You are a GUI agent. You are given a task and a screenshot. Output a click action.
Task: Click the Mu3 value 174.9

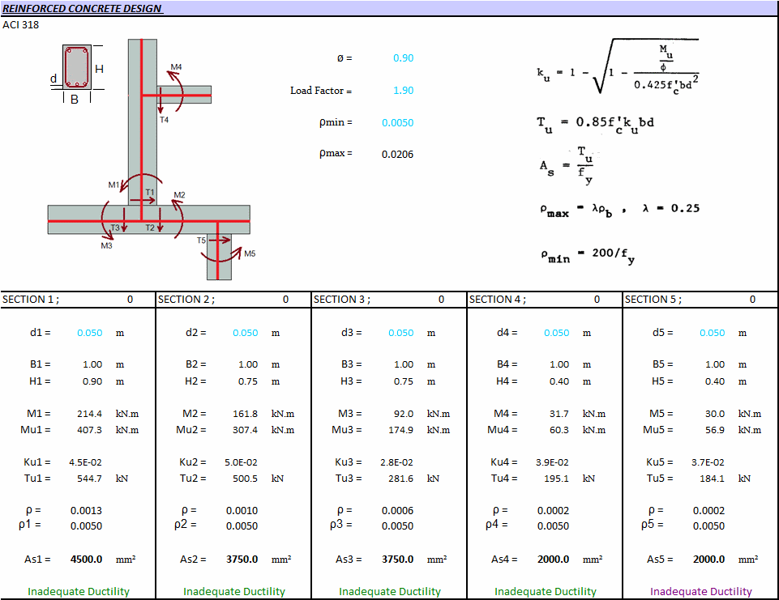pyautogui.click(x=400, y=430)
